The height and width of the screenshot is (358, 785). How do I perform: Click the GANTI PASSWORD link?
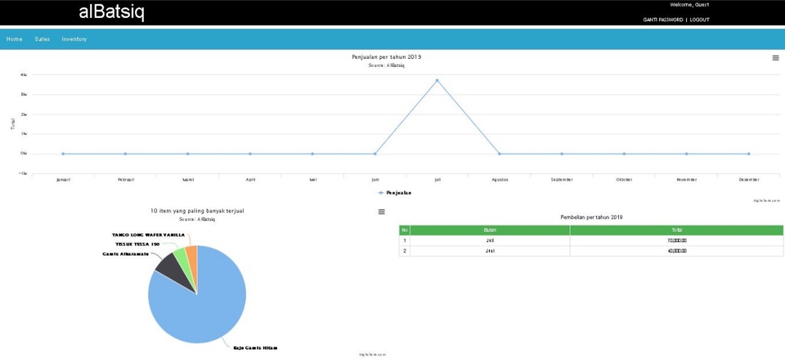tap(663, 20)
